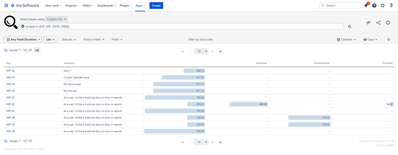Open the People menu
This screenshot has width=398, height=155.
point(125,6)
